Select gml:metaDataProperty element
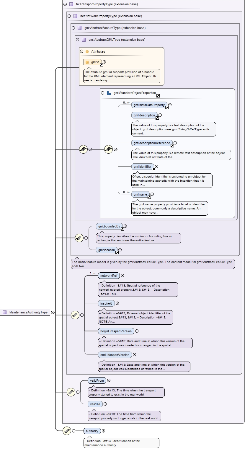The height and width of the screenshot is (449, 245). [x=149, y=105]
